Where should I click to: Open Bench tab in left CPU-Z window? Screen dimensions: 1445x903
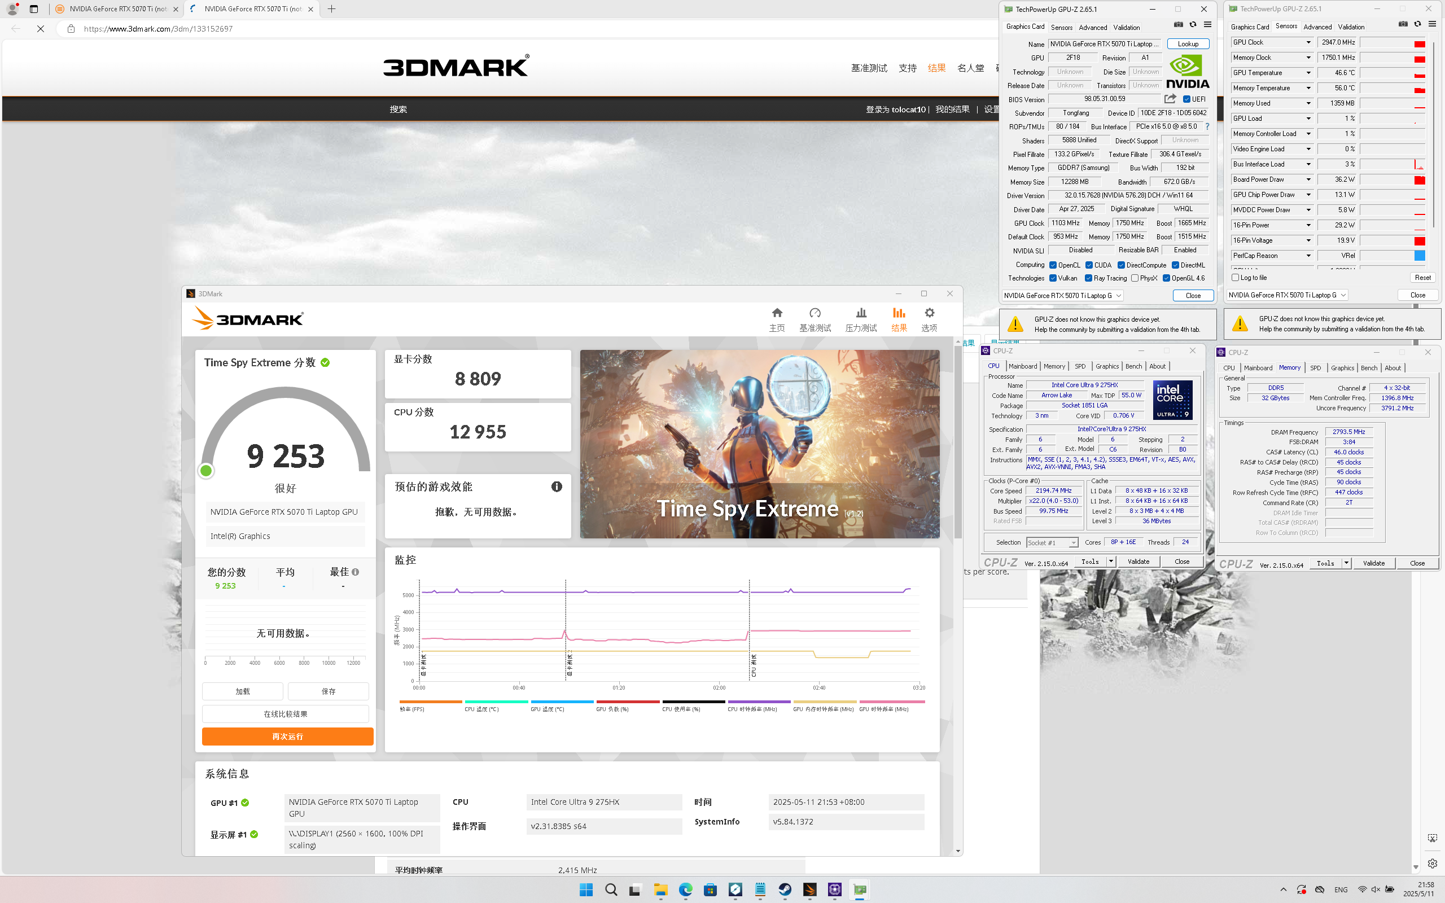[1133, 366]
